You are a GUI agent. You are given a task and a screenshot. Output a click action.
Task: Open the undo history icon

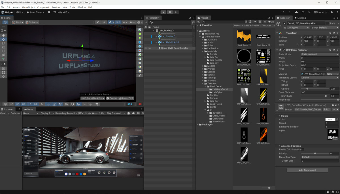click(x=303, y=12)
